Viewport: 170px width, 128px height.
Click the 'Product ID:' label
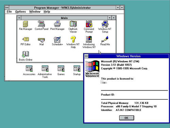point(108,95)
